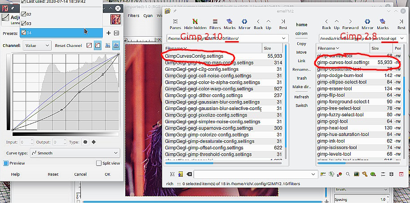Click the Refresh button in emelFM2 center bar
This screenshot has width=410, height=203.
point(301,97)
